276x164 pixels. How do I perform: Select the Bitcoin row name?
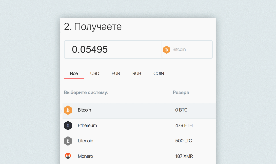coord(85,110)
